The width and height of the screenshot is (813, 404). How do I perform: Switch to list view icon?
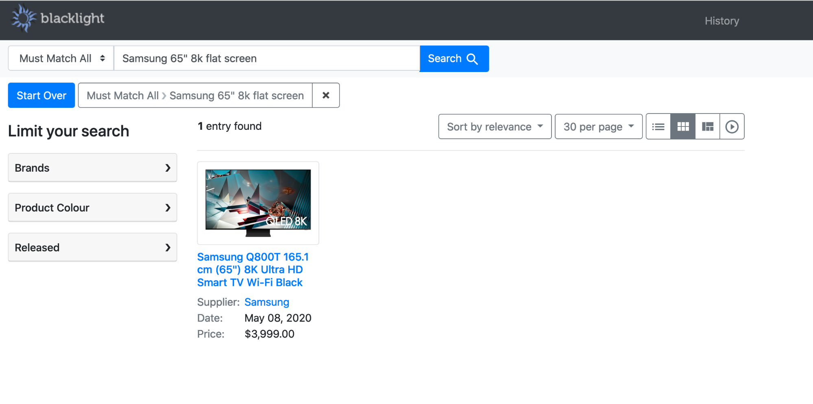(658, 127)
